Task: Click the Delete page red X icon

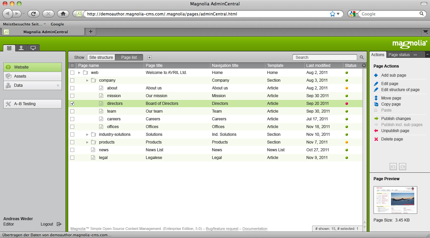Action: [376, 139]
